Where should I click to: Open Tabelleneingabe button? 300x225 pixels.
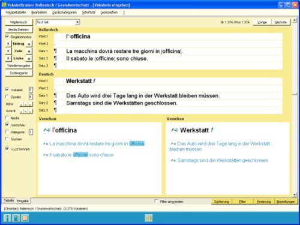[19, 66]
